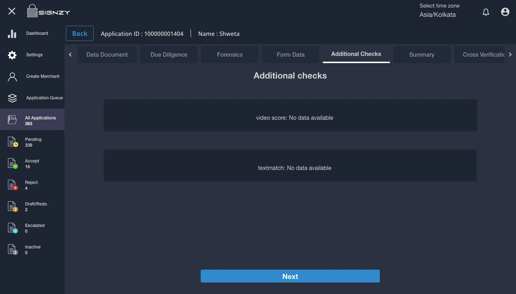Click the Draft/Redo document warning icon
Screen dimensions: 516x294
click(13, 206)
